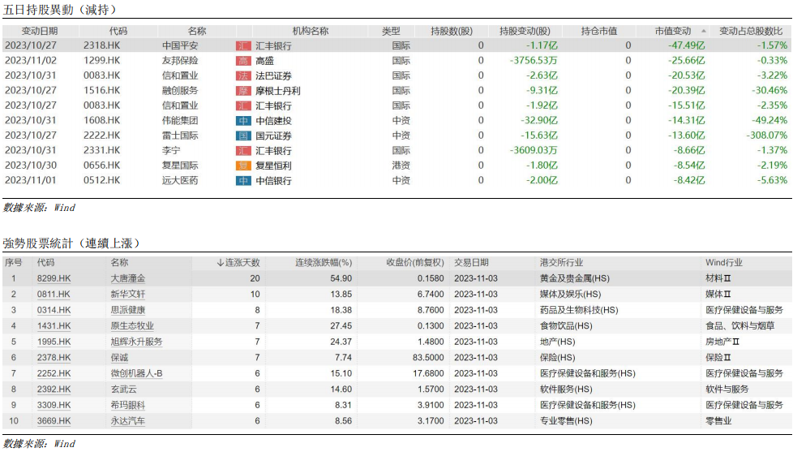Click the 黄金及贵金属(HS) industry cell

pyautogui.click(x=575, y=278)
